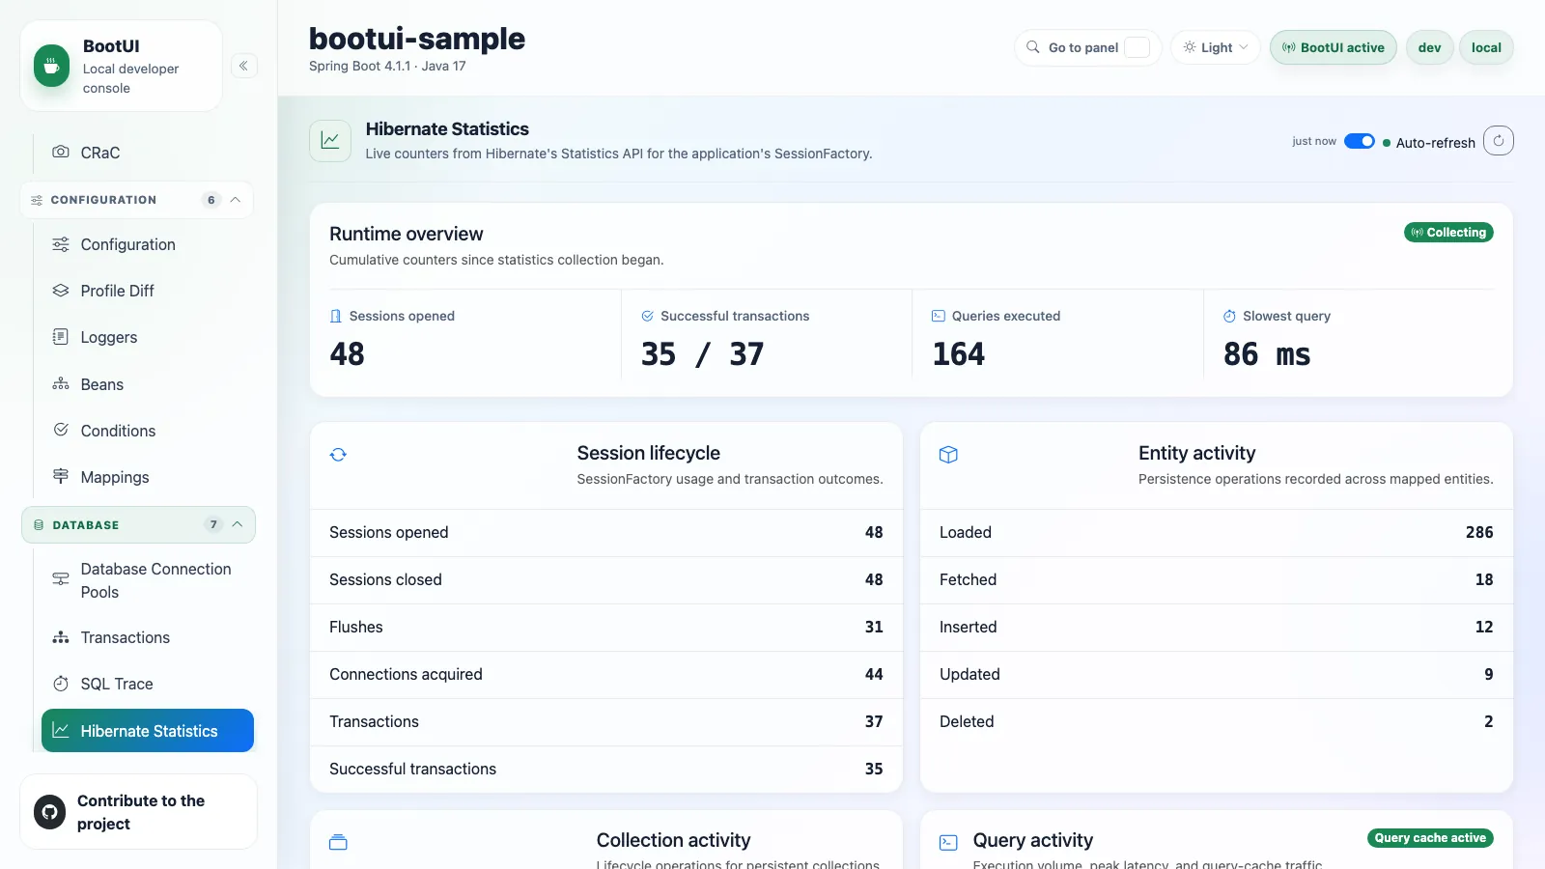
Task: Click the Go to panel search field
Action: [x=1087, y=47]
